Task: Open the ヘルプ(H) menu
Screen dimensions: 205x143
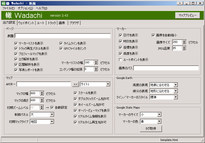Action: tap(42, 8)
